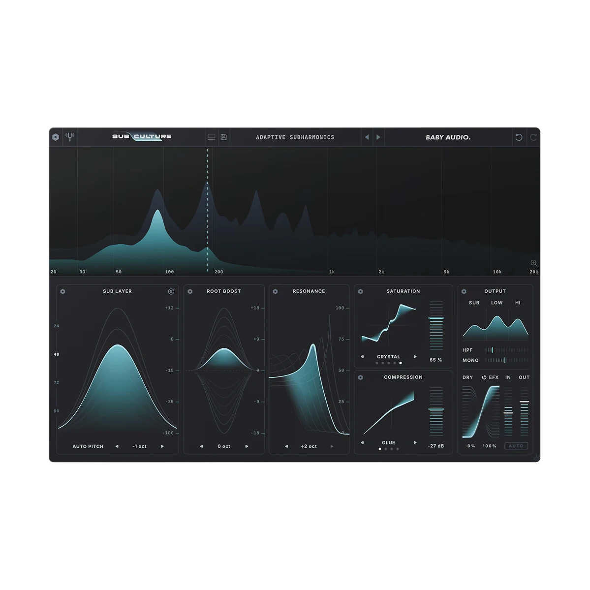Click the tuning fork icon
This screenshot has height=590, width=590.
(x=70, y=137)
